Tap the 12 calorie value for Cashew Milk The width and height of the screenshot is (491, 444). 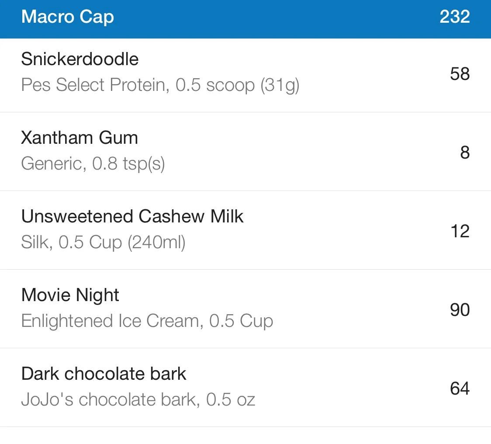460,231
